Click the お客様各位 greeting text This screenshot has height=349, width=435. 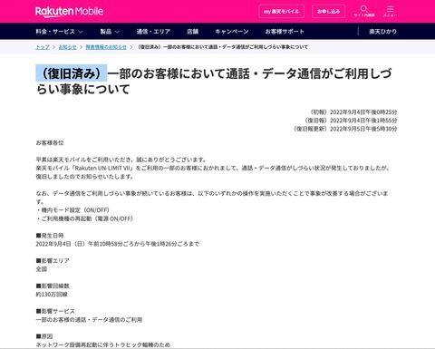coord(50,143)
